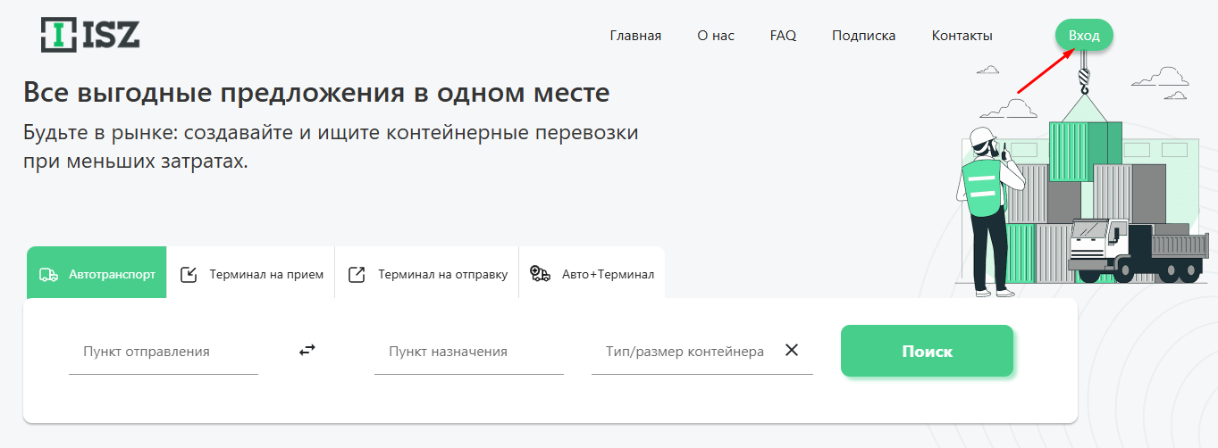Swap departure and destination with the arrows icon
This screenshot has width=1218, height=448.
click(307, 351)
